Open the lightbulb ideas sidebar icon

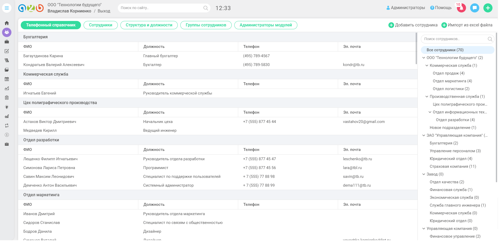coord(7,107)
